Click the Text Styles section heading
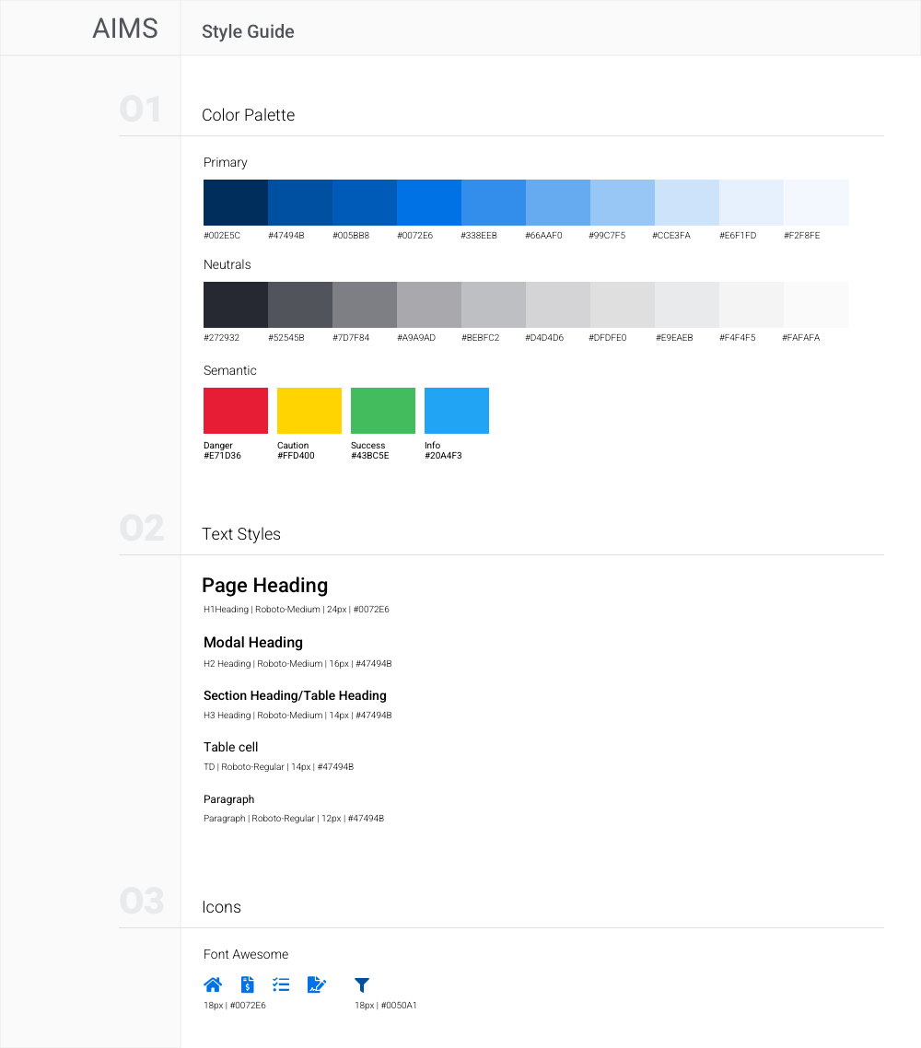Screen dimensions: 921x1048 (x=241, y=533)
